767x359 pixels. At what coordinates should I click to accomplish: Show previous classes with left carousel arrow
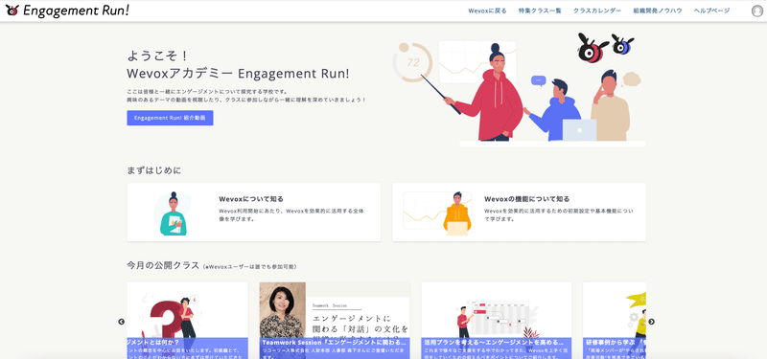pos(122,322)
